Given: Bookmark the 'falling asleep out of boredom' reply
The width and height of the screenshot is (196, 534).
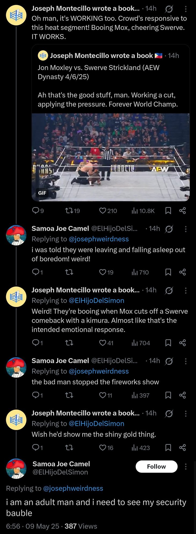Looking at the screenshot, I should [168, 272].
